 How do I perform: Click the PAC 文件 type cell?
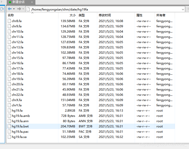pyautogui.click(x=85, y=132)
